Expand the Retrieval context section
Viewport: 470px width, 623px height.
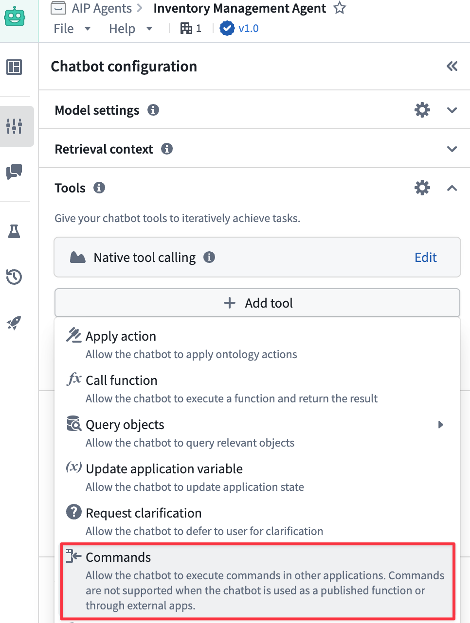click(452, 149)
